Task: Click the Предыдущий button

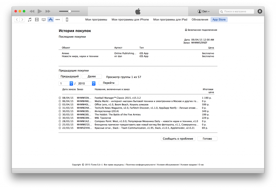Action: tap(70, 76)
